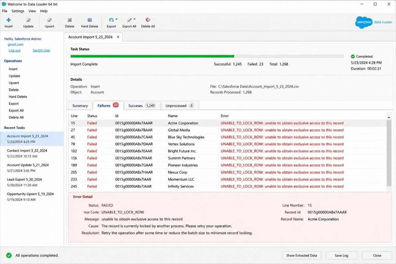The height and width of the screenshot is (264, 396).
Task: Open the Export All dropdown arrow
Action: tap(135, 19)
